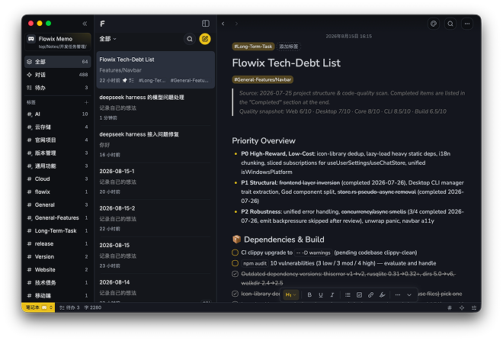
Task: Filter by the AI tag
Action: (x=58, y=114)
